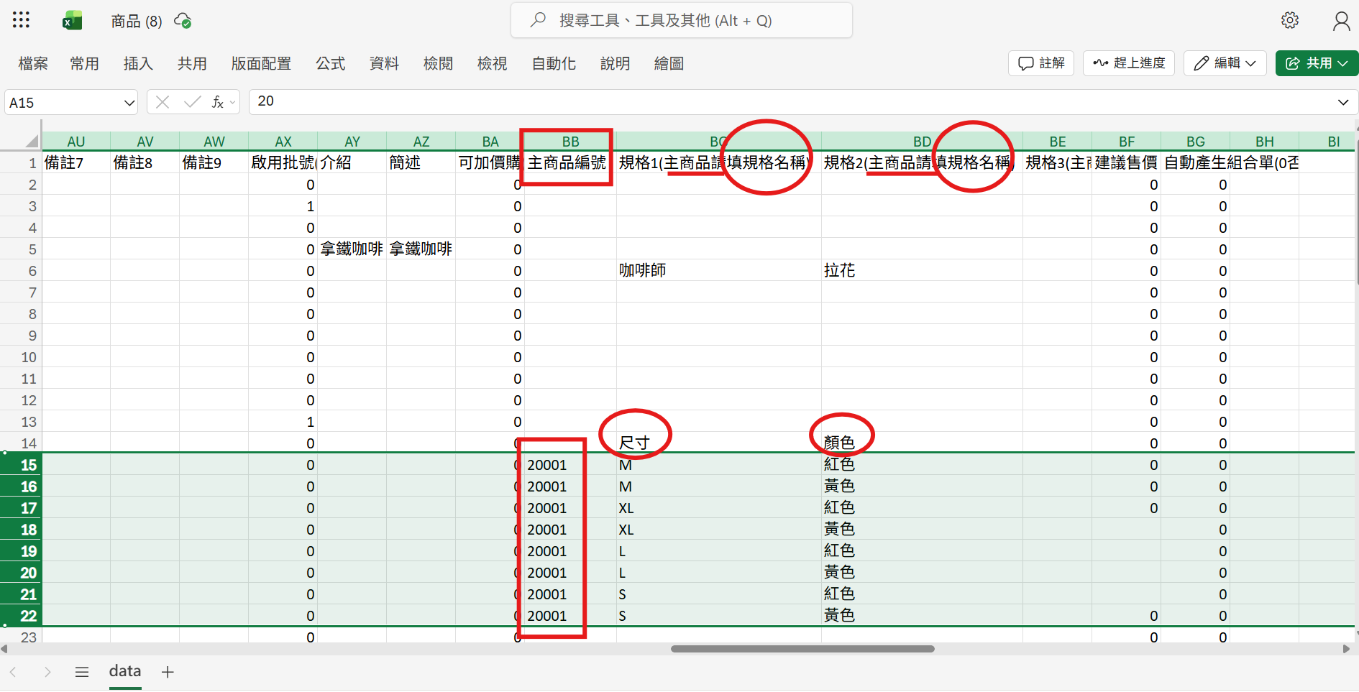Open the 插入 ribbon tab
The height and width of the screenshot is (692, 1359).
pyautogui.click(x=138, y=63)
